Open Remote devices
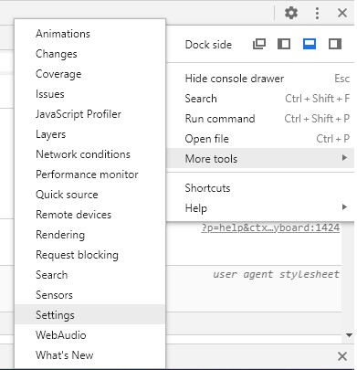This screenshot has height=370, width=357. click(x=89, y=215)
